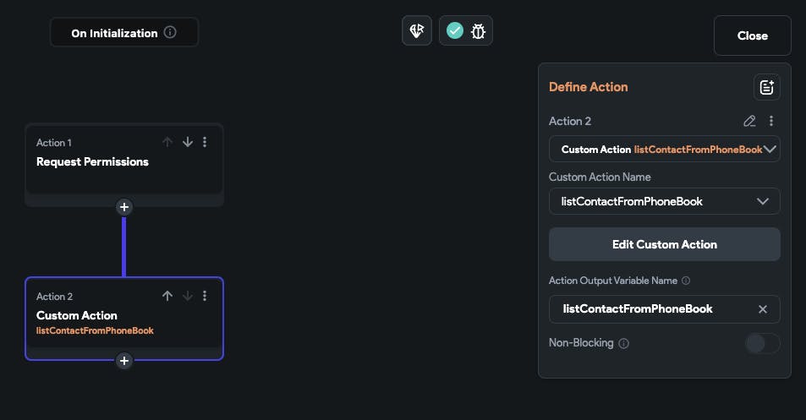Viewport: 806px width, 420px height.
Task: Click the debug bug icon
Action: point(479,31)
